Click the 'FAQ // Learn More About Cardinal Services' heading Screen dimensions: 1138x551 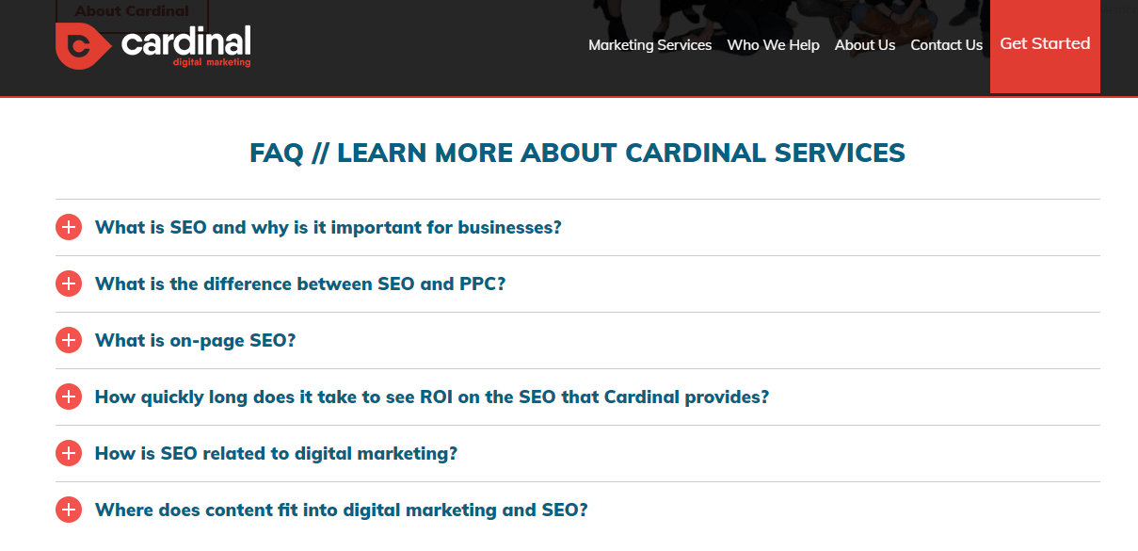[x=577, y=153]
